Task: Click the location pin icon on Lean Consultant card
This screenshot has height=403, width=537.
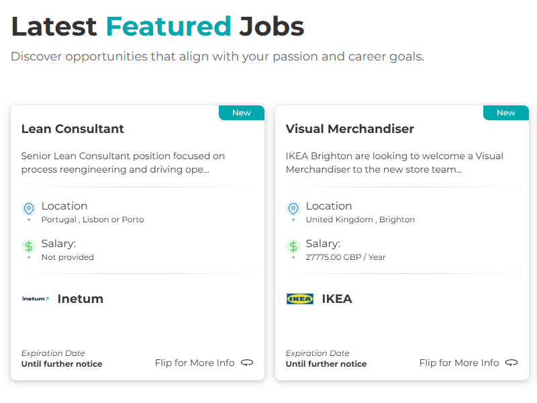Action: [28, 209]
